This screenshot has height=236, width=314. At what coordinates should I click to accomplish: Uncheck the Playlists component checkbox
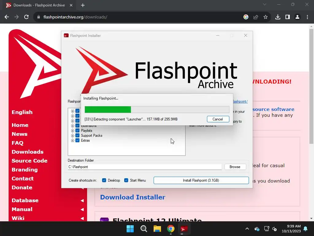pyautogui.click(x=78, y=131)
